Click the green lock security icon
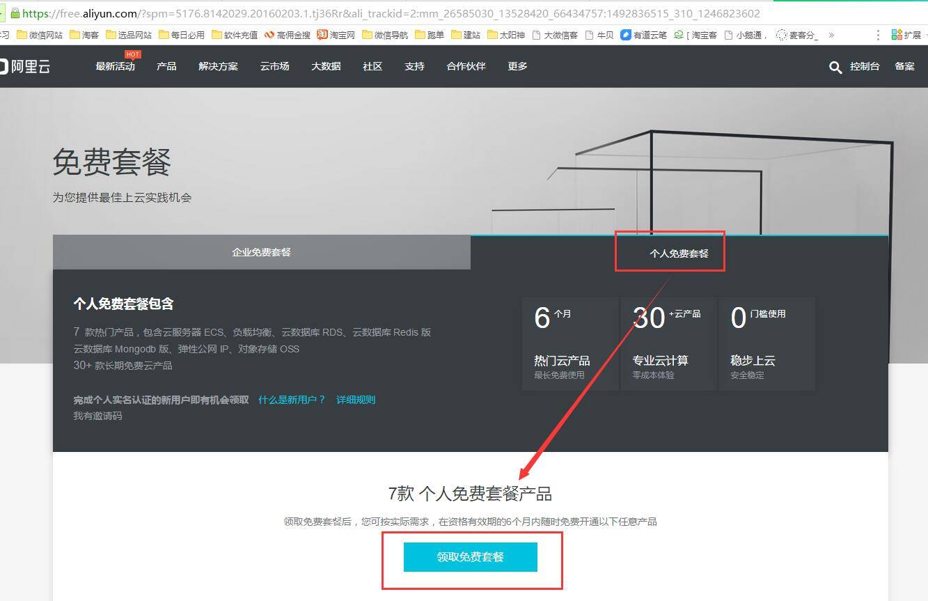This screenshot has width=928, height=601. pyautogui.click(x=15, y=13)
